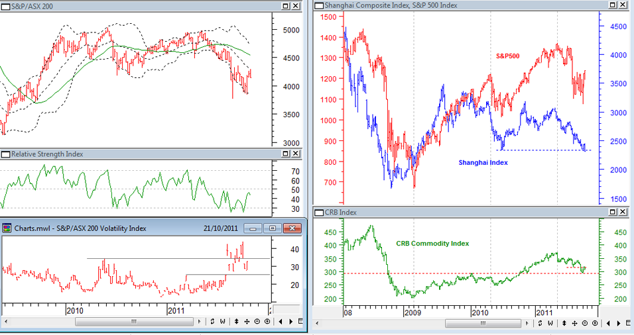The width and height of the screenshot is (634, 335).
Task: Zoom in with the circle icon in the Volatility Index toolbar
Action: click(267, 322)
